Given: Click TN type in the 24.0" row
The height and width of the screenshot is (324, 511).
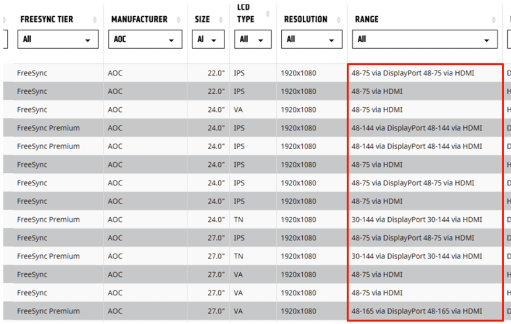Looking at the screenshot, I should coord(238,220).
